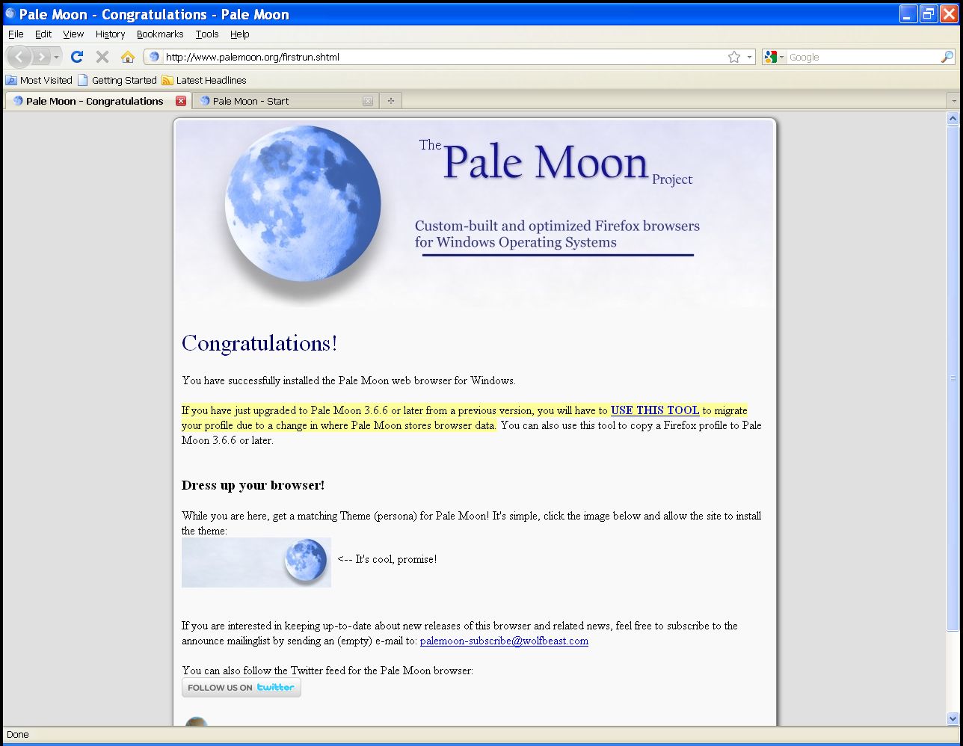Click the Stop loading X icon
The height and width of the screenshot is (746, 963).
coord(102,57)
